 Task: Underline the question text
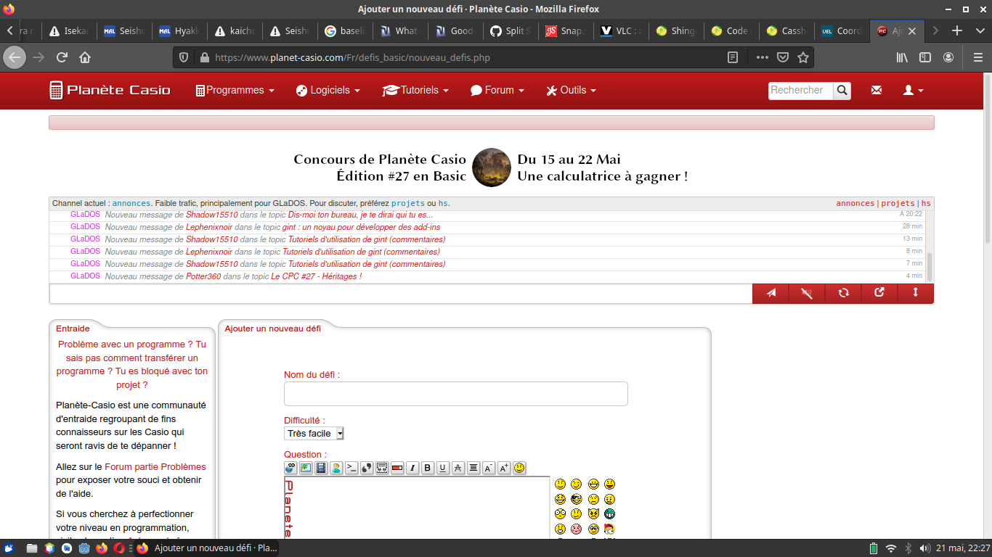[x=443, y=468]
